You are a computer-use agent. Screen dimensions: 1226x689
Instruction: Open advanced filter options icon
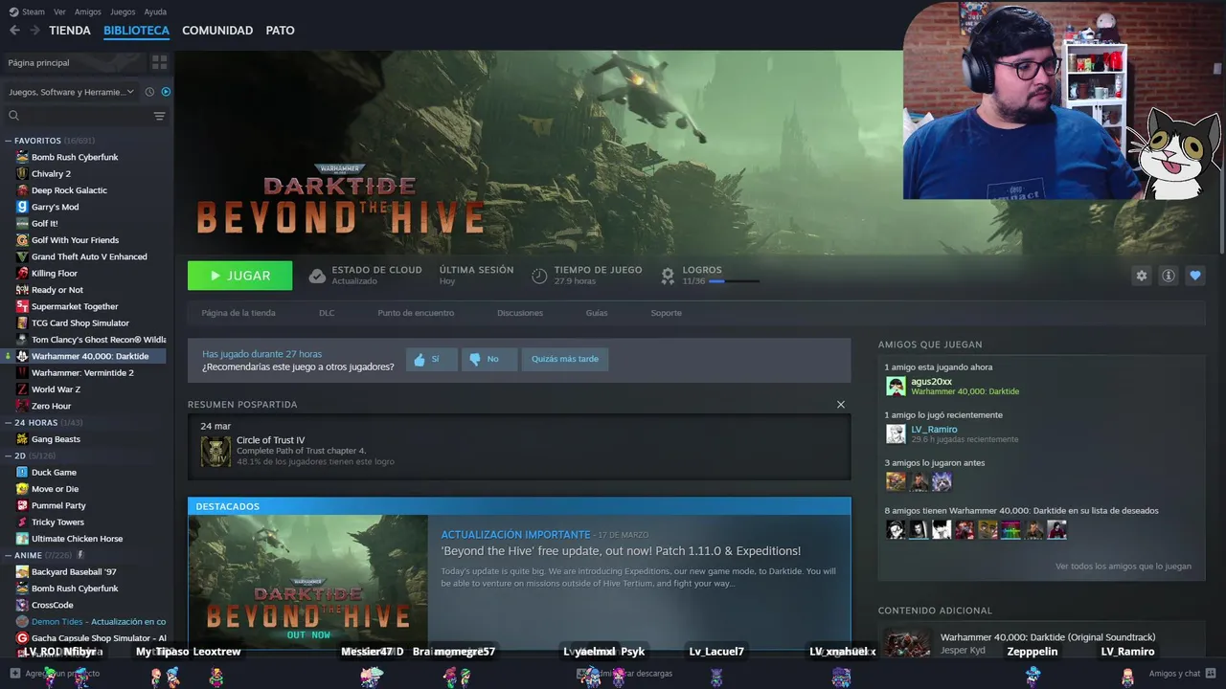click(x=159, y=116)
